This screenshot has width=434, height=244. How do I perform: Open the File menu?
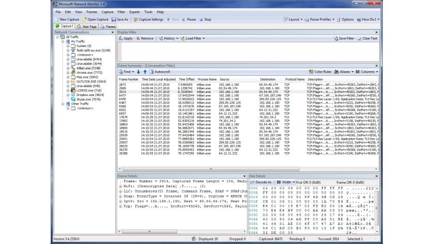[58, 12]
